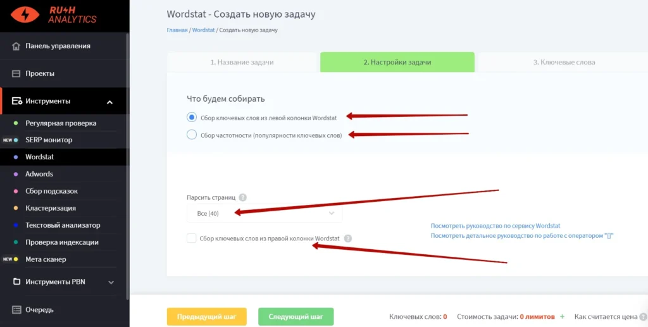Image resolution: width=648 pixels, height=327 pixels.
Task: Click the dot icon next to SERP монитор
Action: pyautogui.click(x=16, y=140)
